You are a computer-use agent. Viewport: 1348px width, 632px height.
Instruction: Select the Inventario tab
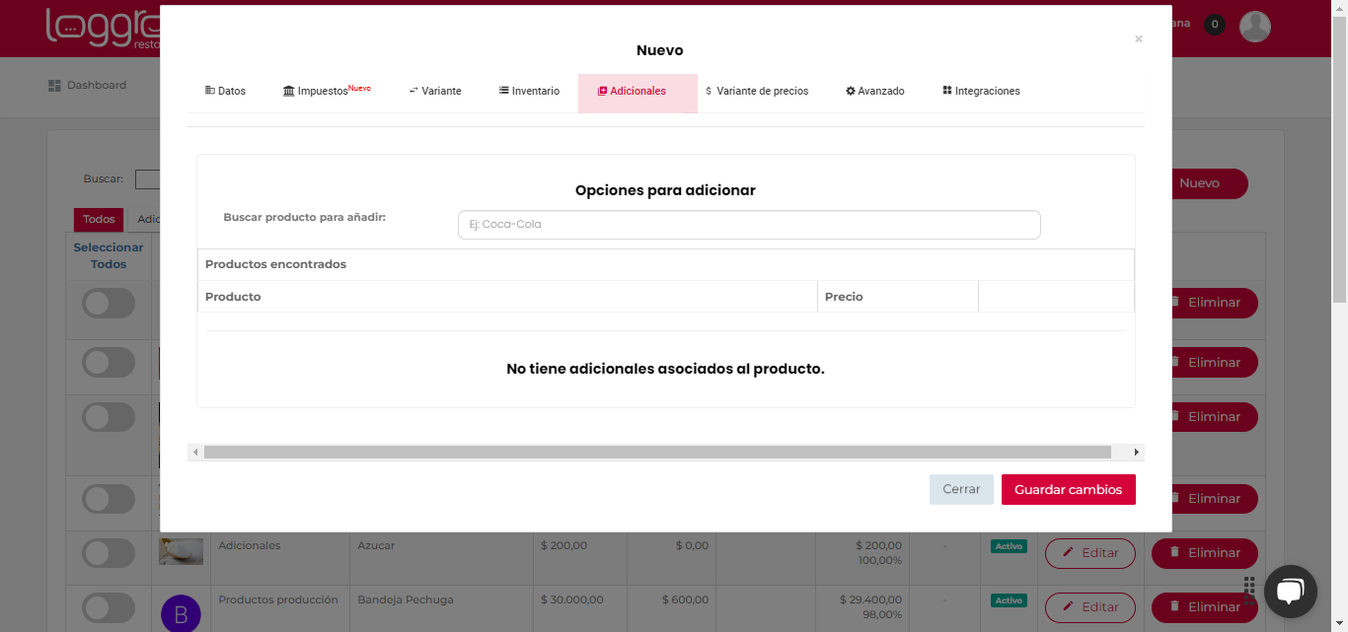529,91
